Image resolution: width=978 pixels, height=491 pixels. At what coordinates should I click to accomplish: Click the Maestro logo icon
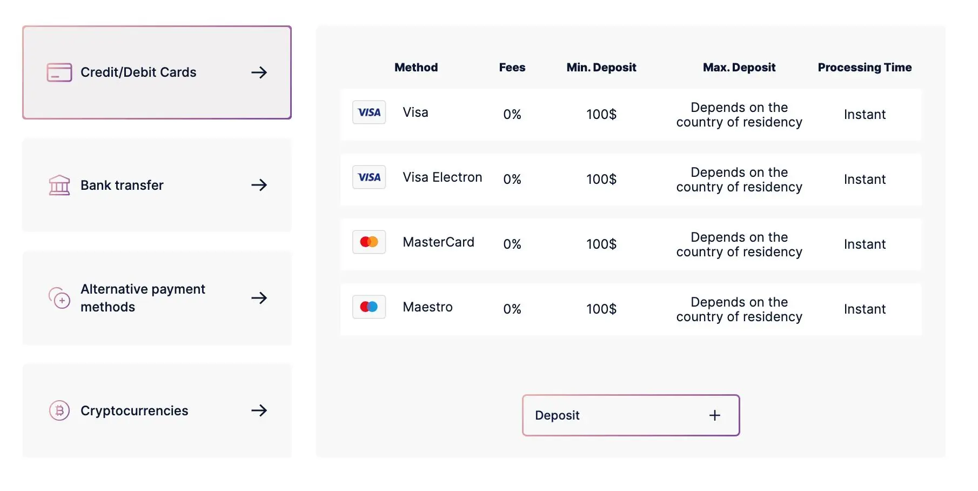pos(369,307)
